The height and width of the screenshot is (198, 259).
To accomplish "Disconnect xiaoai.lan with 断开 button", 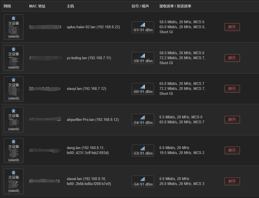I will tap(232, 181).
